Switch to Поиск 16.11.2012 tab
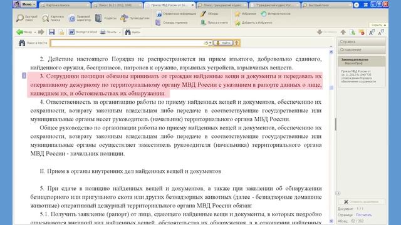 117,5
